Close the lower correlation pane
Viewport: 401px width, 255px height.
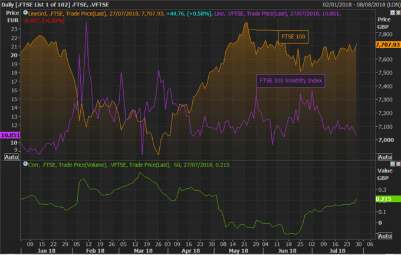tap(398, 164)
